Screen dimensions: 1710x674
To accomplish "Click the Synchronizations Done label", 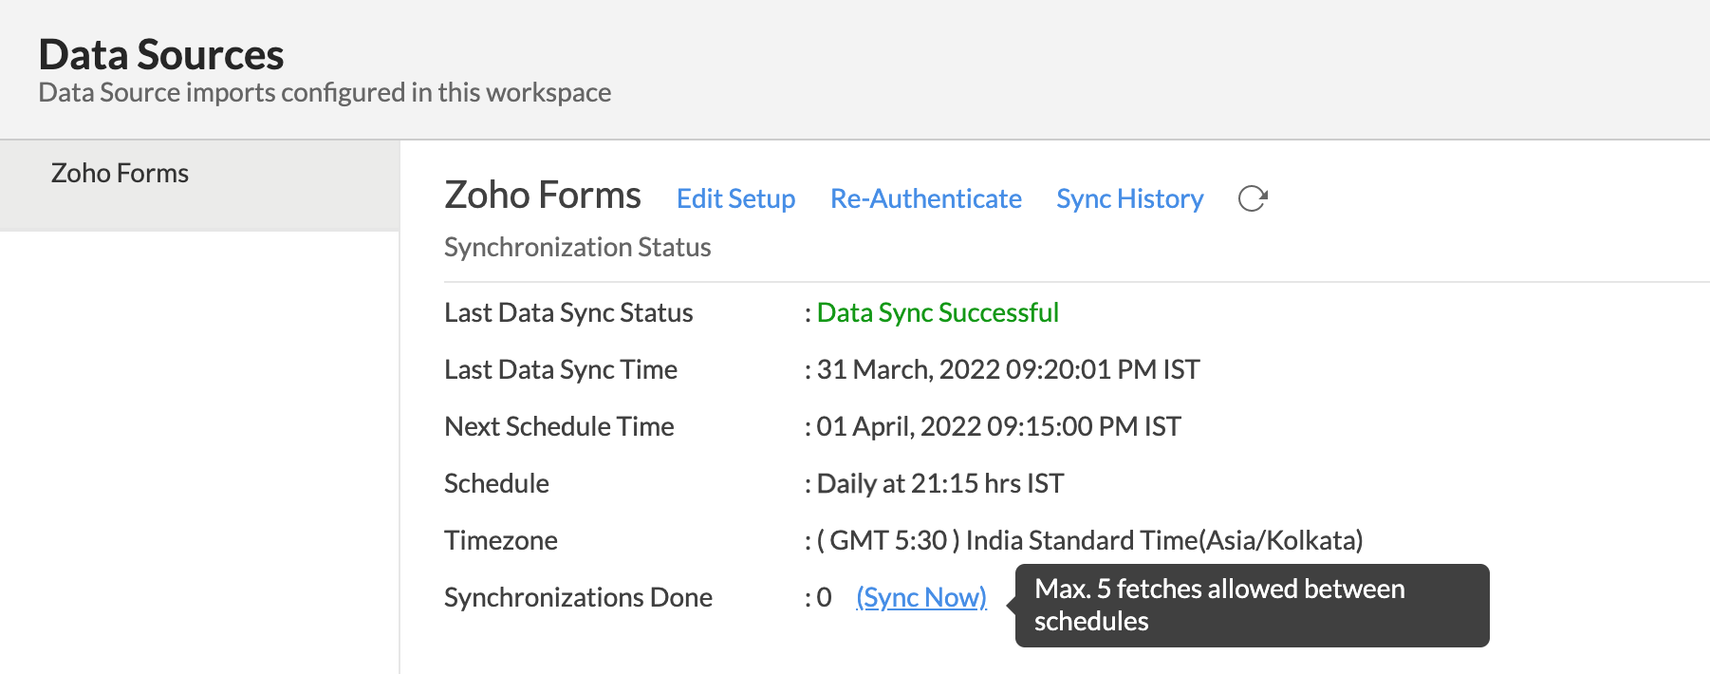I will coord(578,597).
